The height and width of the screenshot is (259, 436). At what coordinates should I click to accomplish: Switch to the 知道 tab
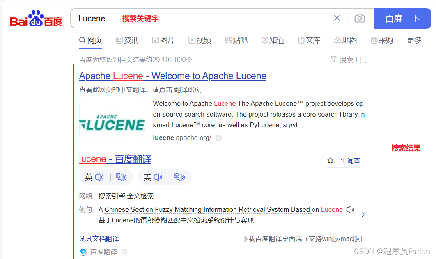coord(273,40)
